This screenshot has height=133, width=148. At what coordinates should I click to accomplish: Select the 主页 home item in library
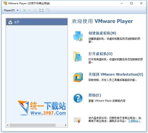37,22
